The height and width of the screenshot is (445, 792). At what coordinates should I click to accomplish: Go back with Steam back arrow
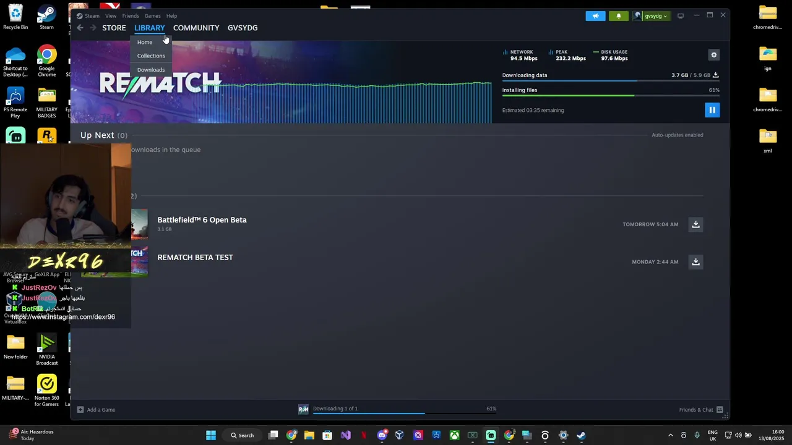click(80, 28)
